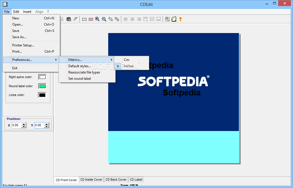
Task: Increase the Y position spinner value
Action: pyautogui.click(x=46, y=124)
